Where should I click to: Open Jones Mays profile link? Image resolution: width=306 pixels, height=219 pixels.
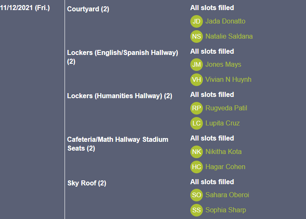(223, 65)
